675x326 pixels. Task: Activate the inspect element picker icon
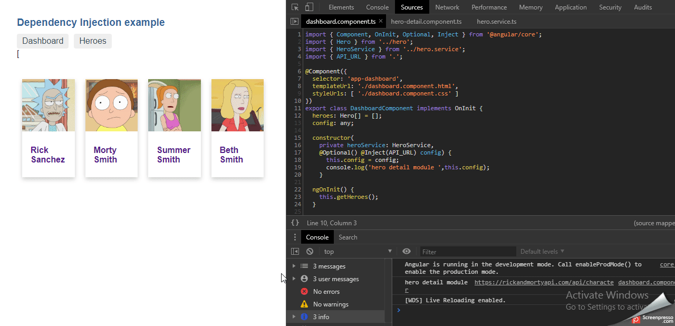[x=295, y=7]
